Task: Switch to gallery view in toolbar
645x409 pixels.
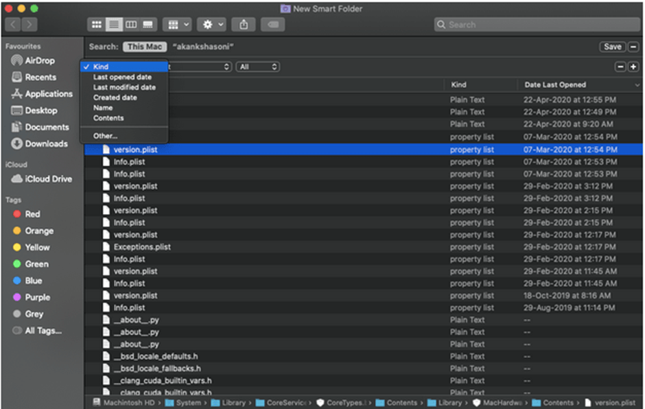Action: (x=148, y=25)
